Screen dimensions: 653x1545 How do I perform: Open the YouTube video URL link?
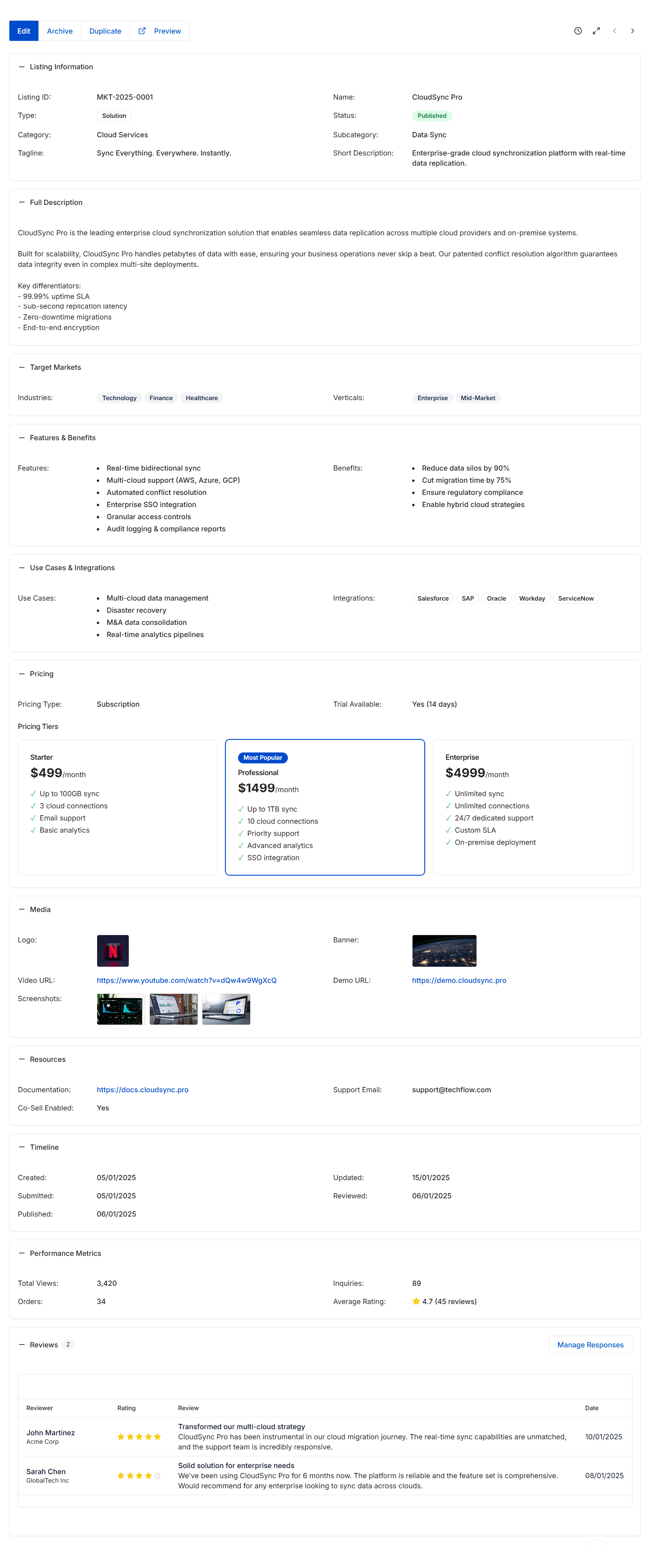coord(187,980)
